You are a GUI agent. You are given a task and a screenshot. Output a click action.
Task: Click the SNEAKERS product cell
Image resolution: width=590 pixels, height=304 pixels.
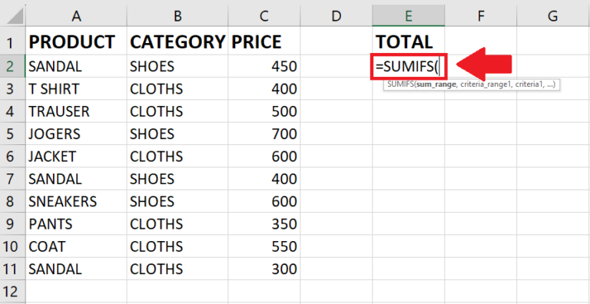click(76, 202)
